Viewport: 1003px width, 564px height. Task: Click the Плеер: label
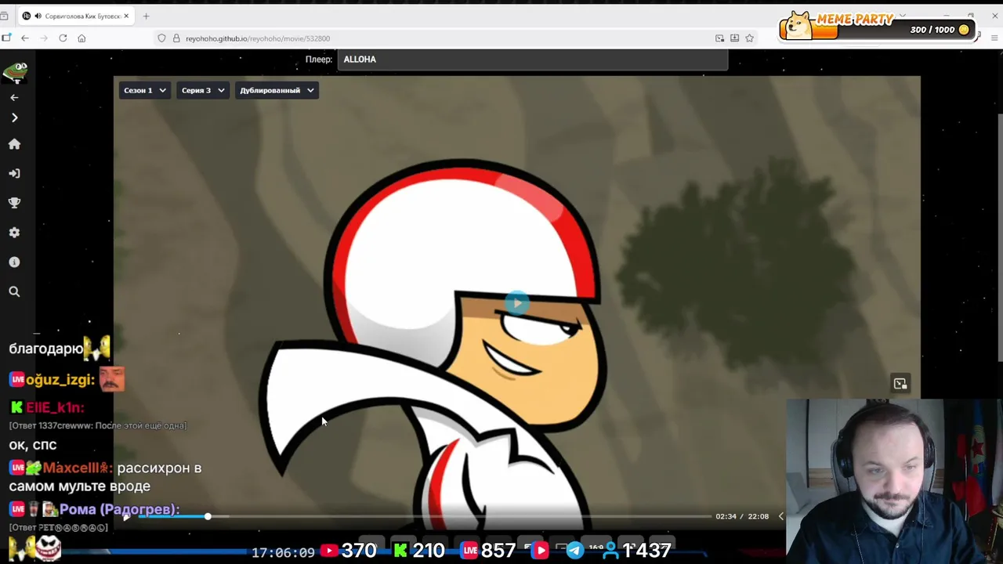click(x=319, y=60)
